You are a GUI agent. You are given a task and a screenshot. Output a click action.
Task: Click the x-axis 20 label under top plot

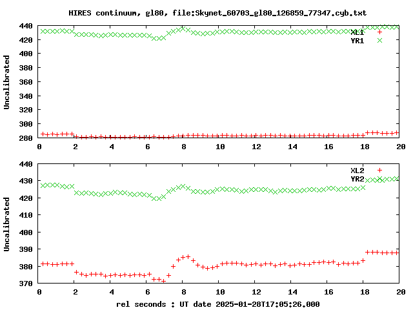(x=401, y=147)
